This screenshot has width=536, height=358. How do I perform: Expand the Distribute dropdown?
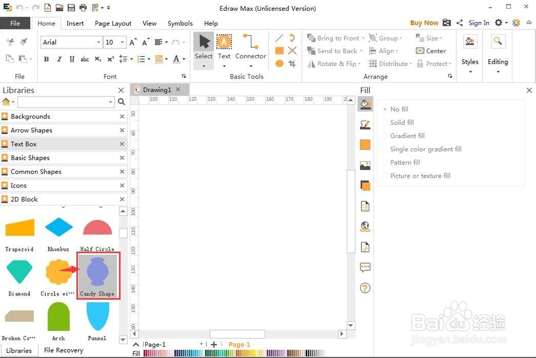pos(411,64)
